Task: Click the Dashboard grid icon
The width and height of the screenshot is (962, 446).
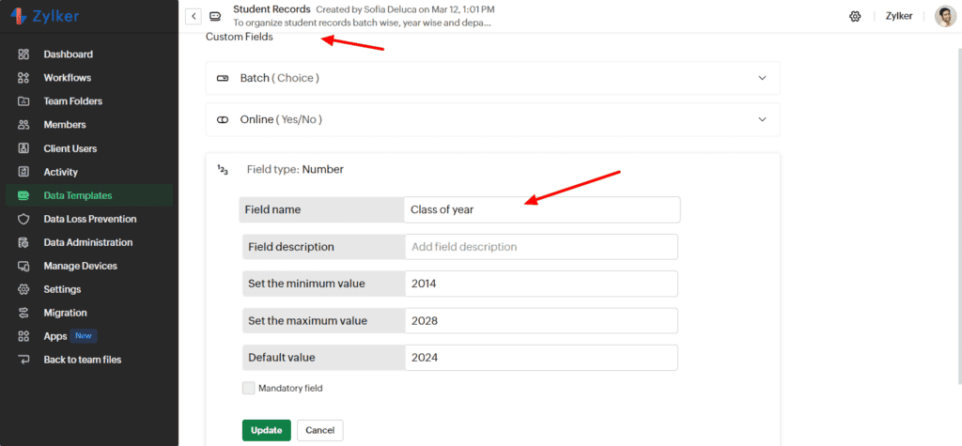Action: point(23,54)
